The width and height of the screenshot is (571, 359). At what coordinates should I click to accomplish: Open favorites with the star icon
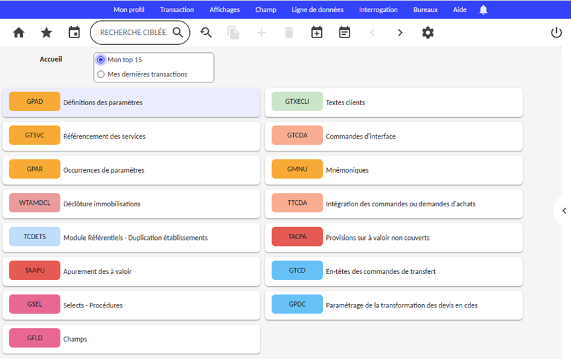46,32
